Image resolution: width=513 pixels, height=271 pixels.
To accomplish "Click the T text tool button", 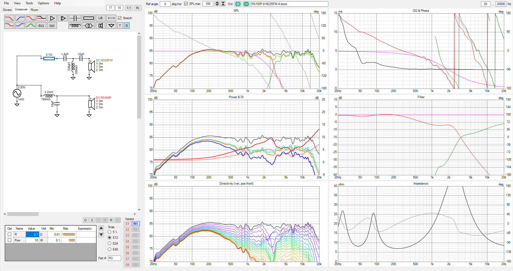I will coord(120,26).
